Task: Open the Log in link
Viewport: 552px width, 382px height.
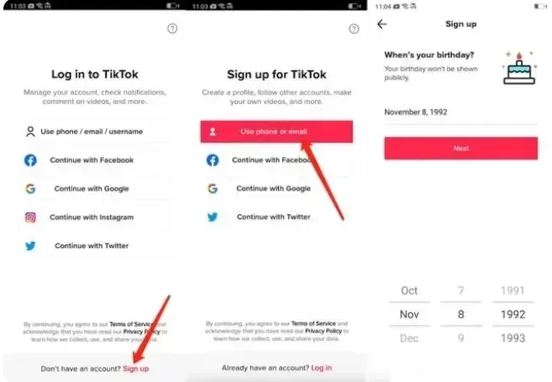Action: pos(322,368)
